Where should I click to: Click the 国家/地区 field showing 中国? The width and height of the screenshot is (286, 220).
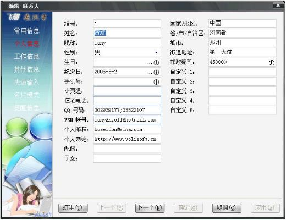[243, 24]
